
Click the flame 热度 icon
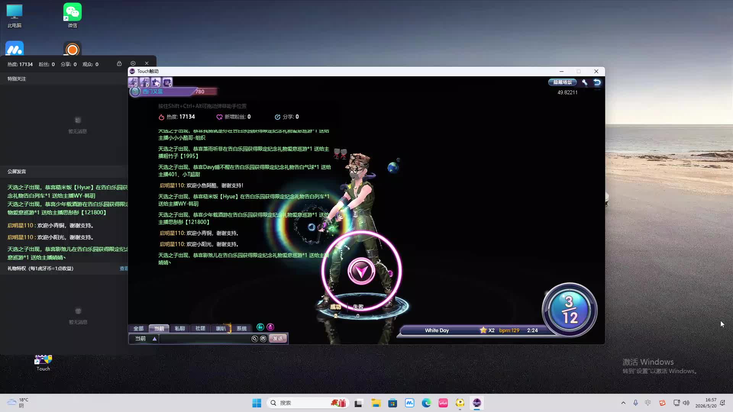point(161,117)
